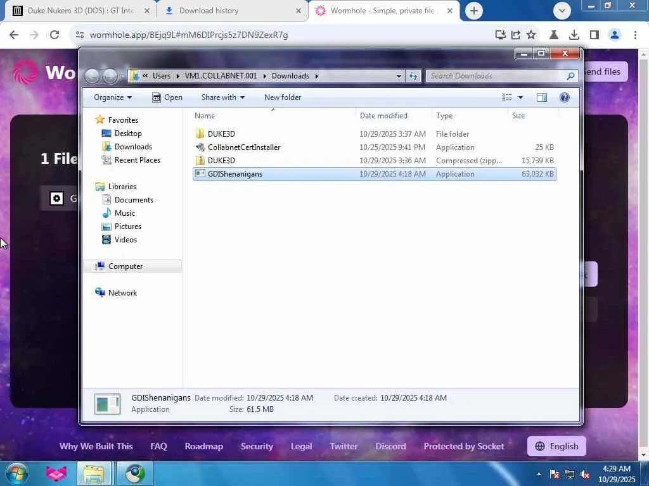The image size is (649, 486).
Task: Open Windows Start menu
Action: point(16,473)
